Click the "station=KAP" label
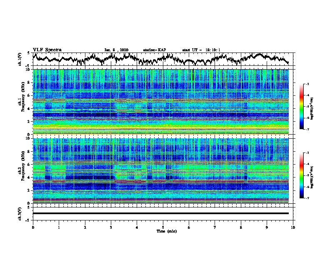 point(155,50)
